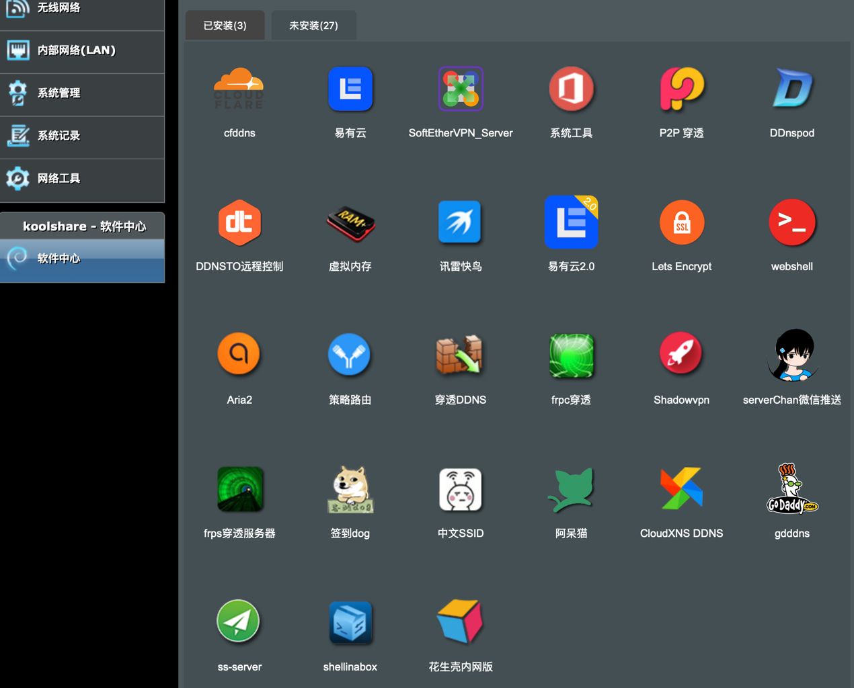Click the shellinabox name label

click(350, 667)
